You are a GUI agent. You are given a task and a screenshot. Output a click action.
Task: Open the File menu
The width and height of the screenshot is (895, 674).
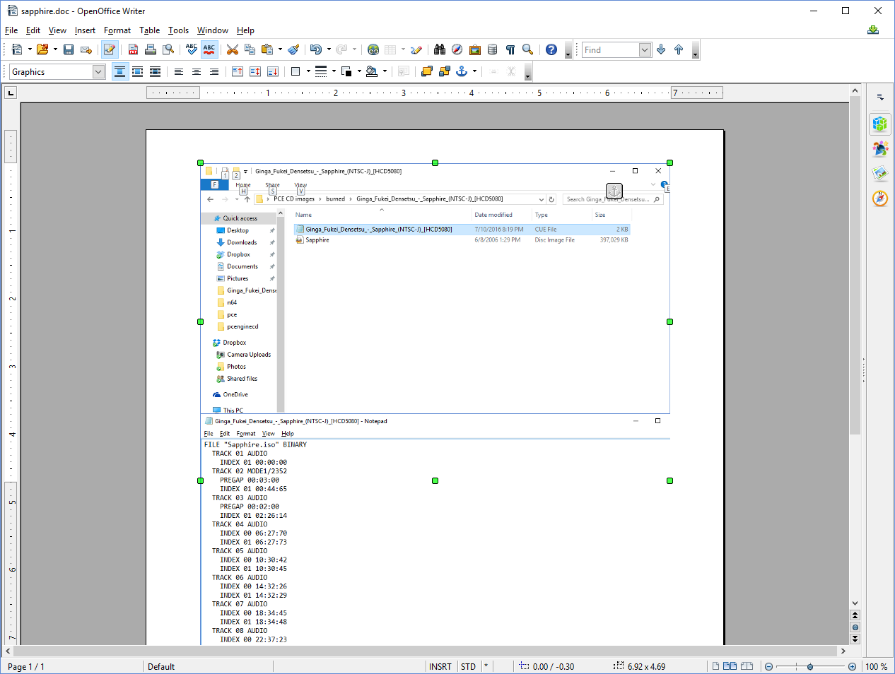[x=11, y=30]
